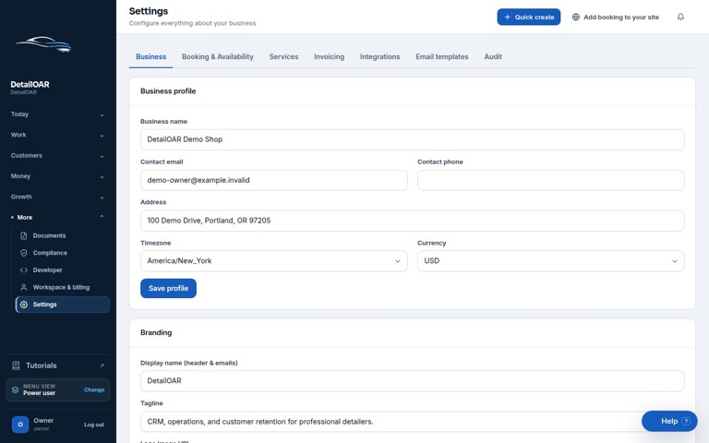Click the DetailOAR car logo
The image size is (709, 443).
(x=43, y=44)
